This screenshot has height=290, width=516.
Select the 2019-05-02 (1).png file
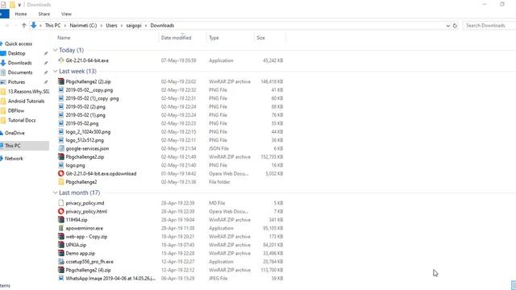point(85,115)
